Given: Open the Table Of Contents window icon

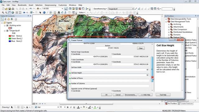Looking at the screenshot, I should point(70,9).
